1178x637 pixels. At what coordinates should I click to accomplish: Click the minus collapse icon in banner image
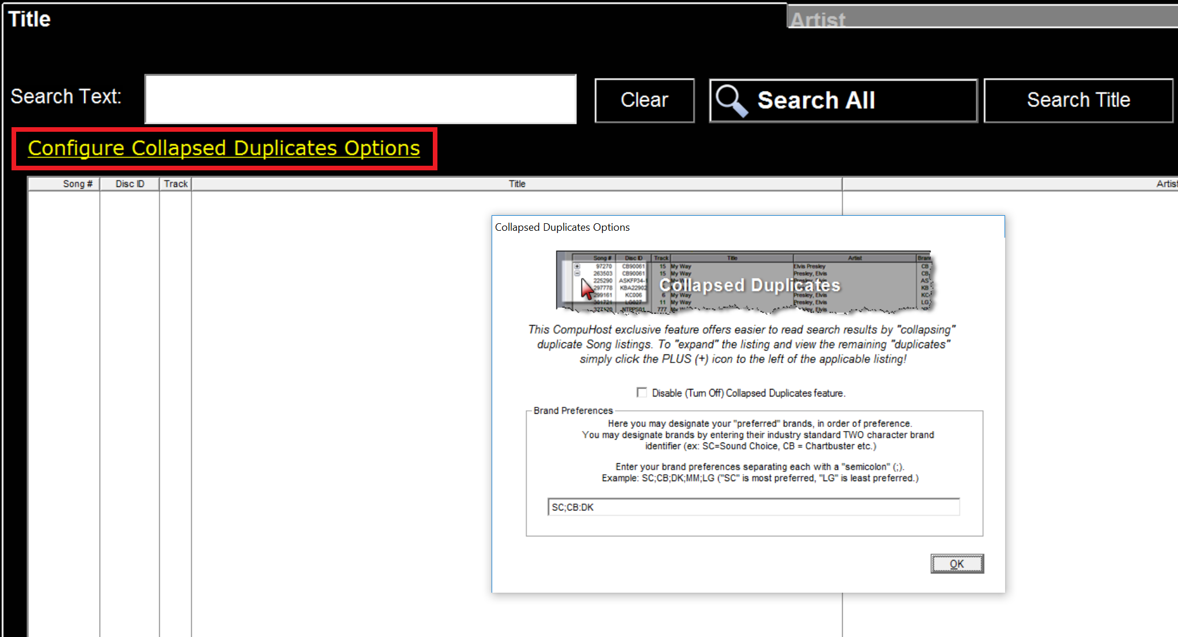tap(577, 274)
